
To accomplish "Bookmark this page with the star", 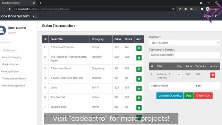I will point(173,9).
